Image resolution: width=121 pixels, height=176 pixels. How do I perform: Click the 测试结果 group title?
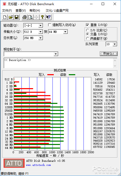coord(60,70)
